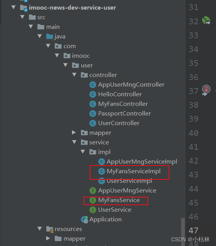Click the interface icon of AppUserMngService
Viewport: 216px width, 246px height.
[x=93, y=191]
